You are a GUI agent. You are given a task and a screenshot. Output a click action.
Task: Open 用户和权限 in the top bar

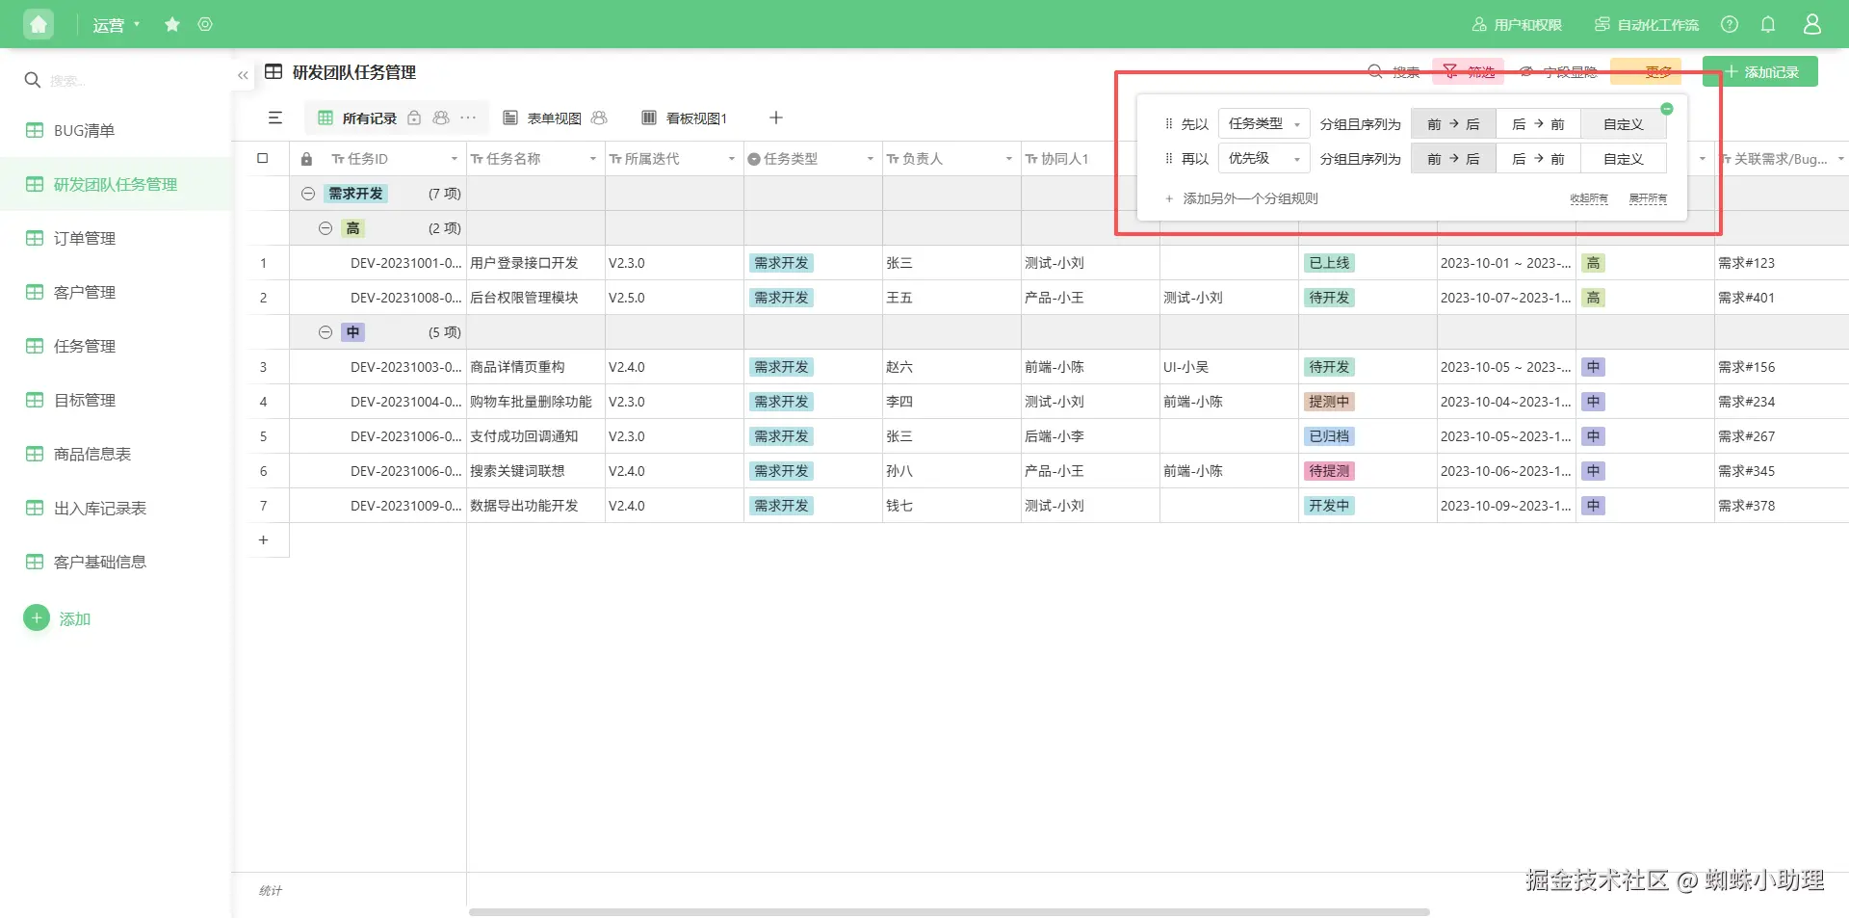(1518, 24)
